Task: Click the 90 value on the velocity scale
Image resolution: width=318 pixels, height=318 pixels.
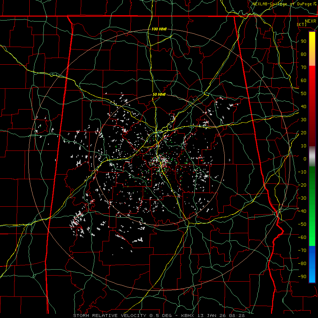Action: coord(304,41)
